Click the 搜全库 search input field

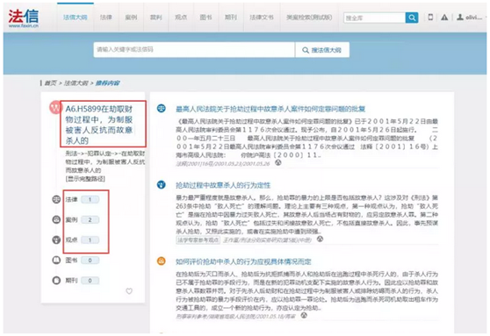374,18
